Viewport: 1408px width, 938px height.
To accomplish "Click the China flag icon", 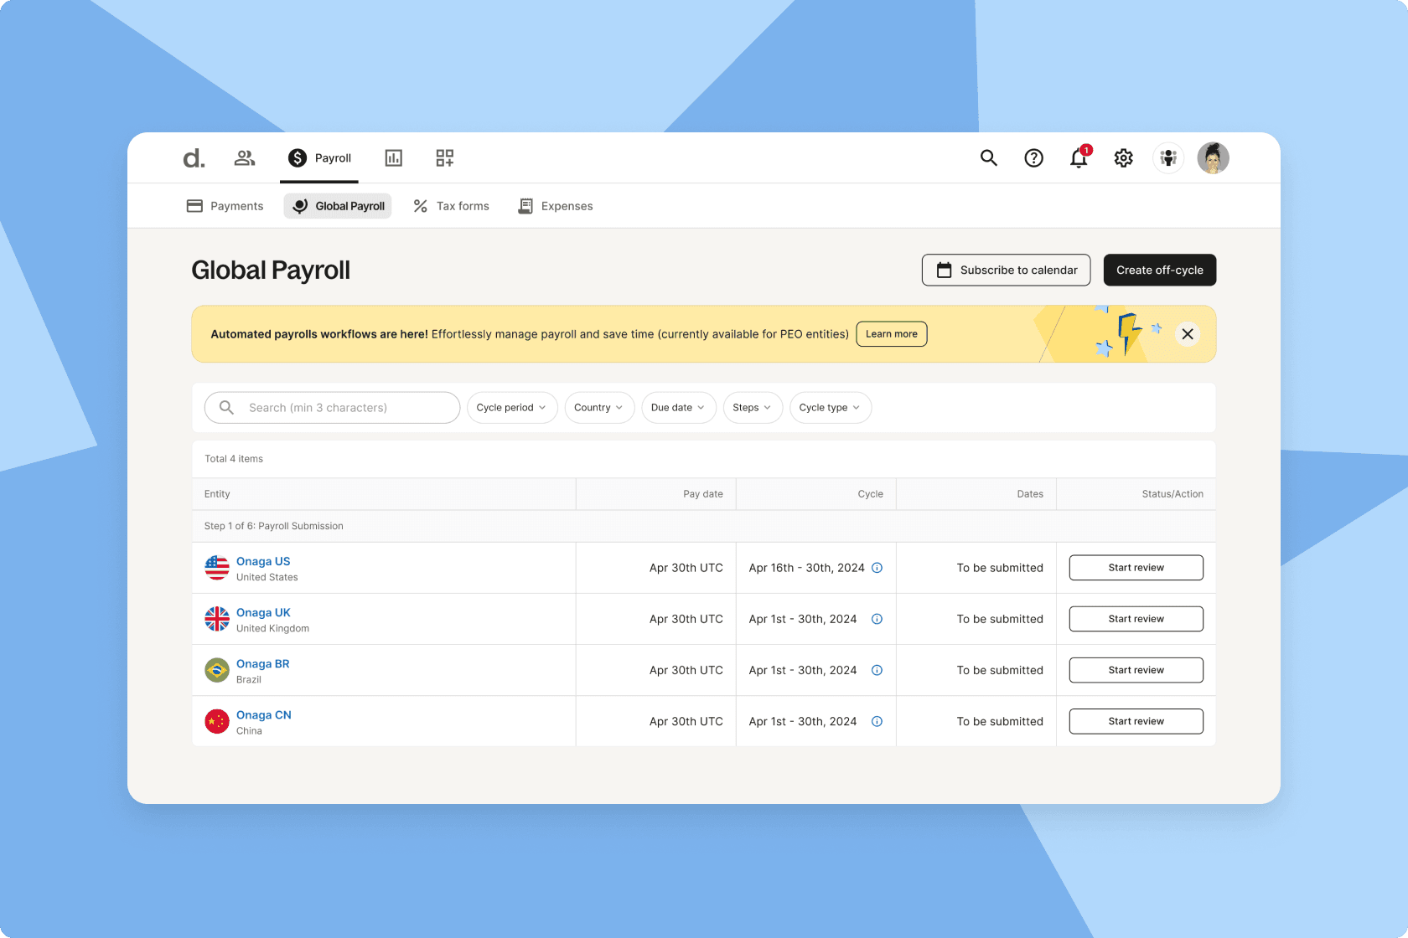I will tap(217, 721).
